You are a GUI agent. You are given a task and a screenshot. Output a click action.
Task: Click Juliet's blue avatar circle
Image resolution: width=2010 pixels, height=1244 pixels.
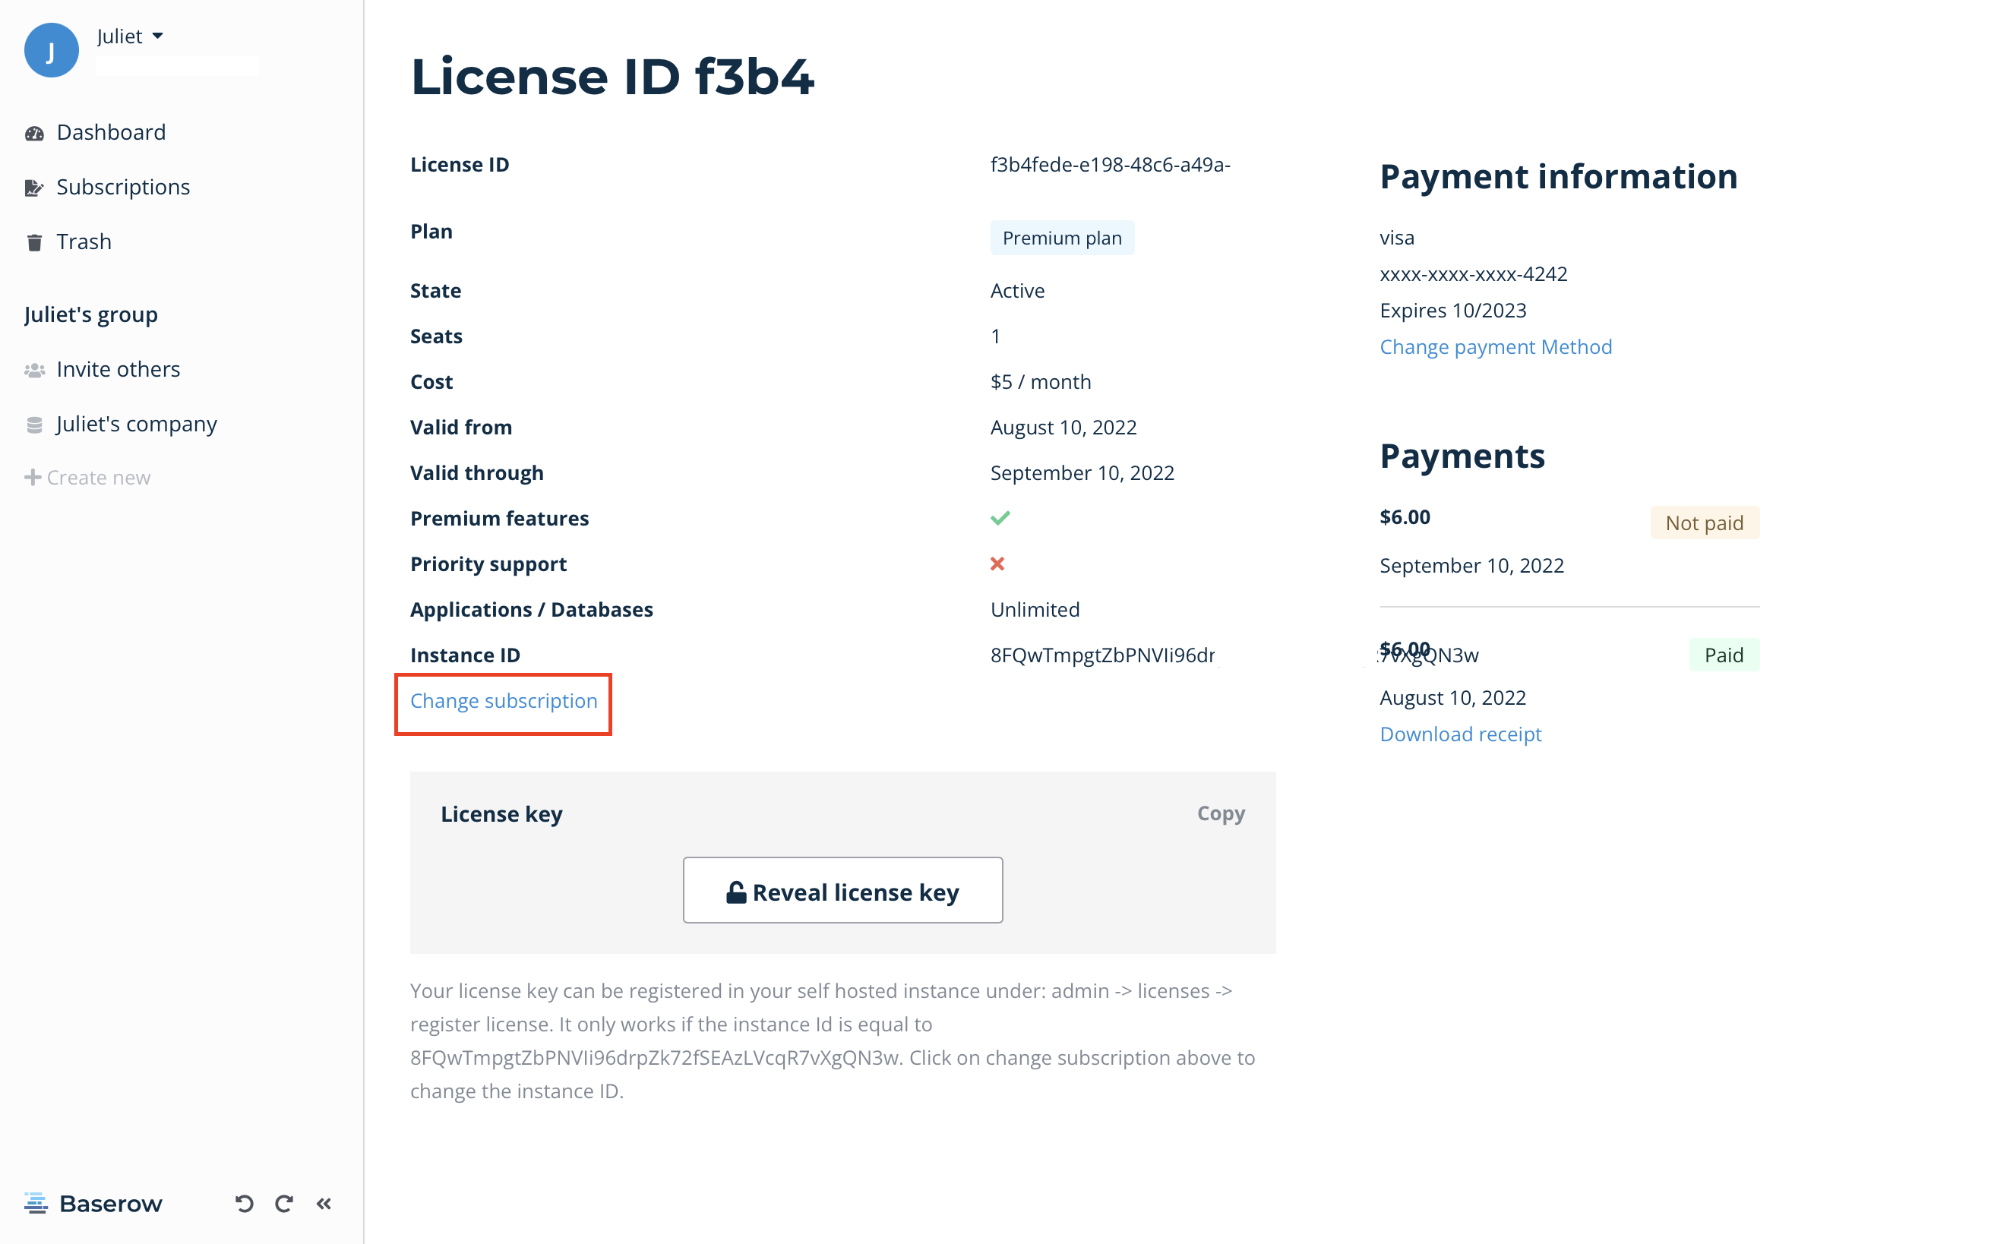point(51,50)
